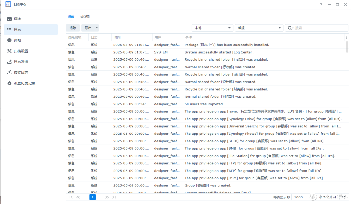Click the 导出 export button

pos(88,28)
